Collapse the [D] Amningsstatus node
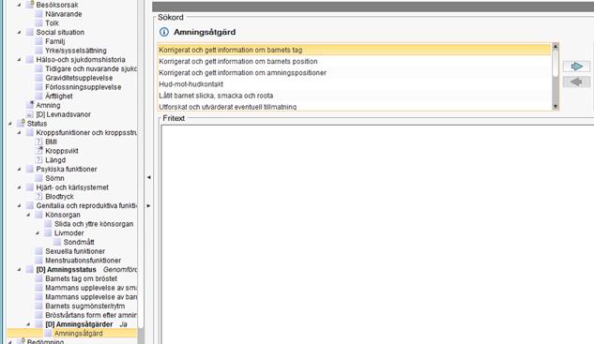Viewport: 594px width, 344px height. [x=19, y=269]
